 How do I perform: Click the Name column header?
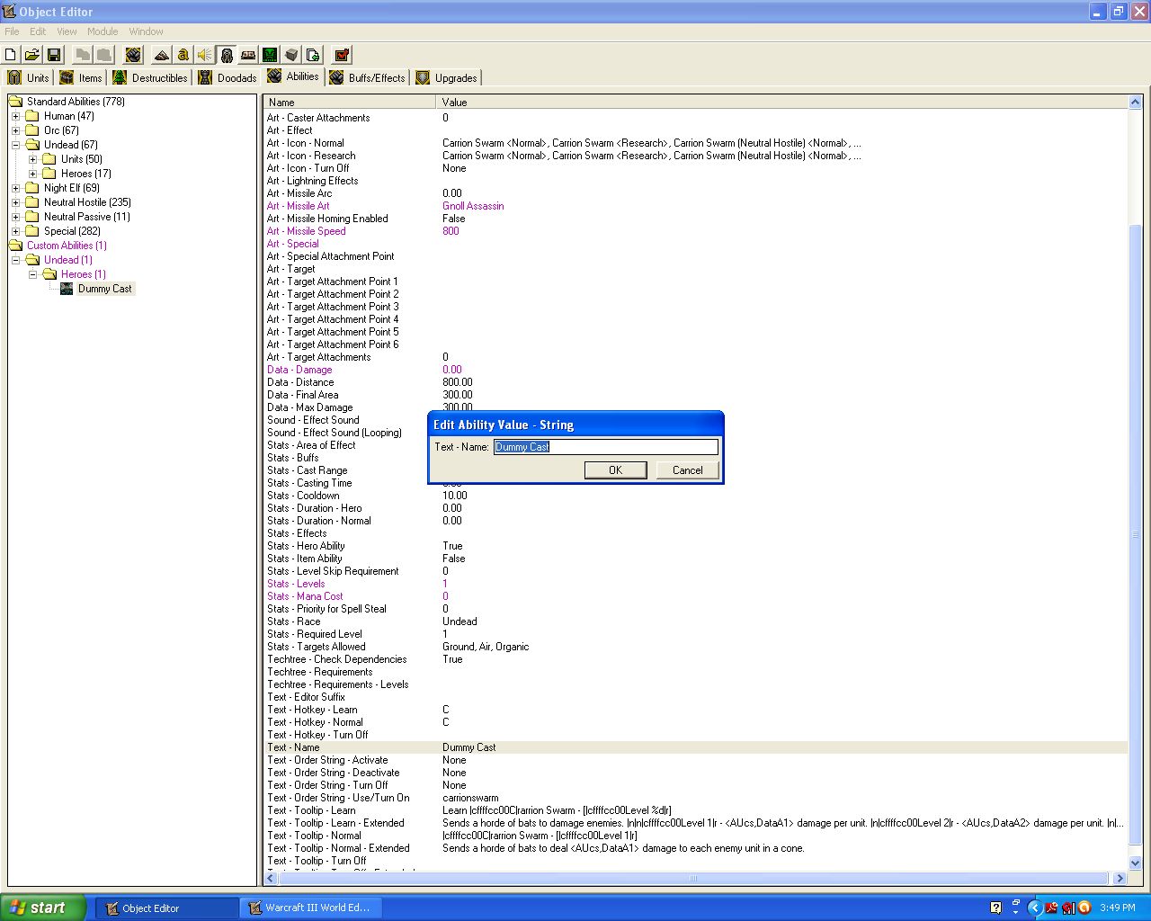tap(349, 103)
